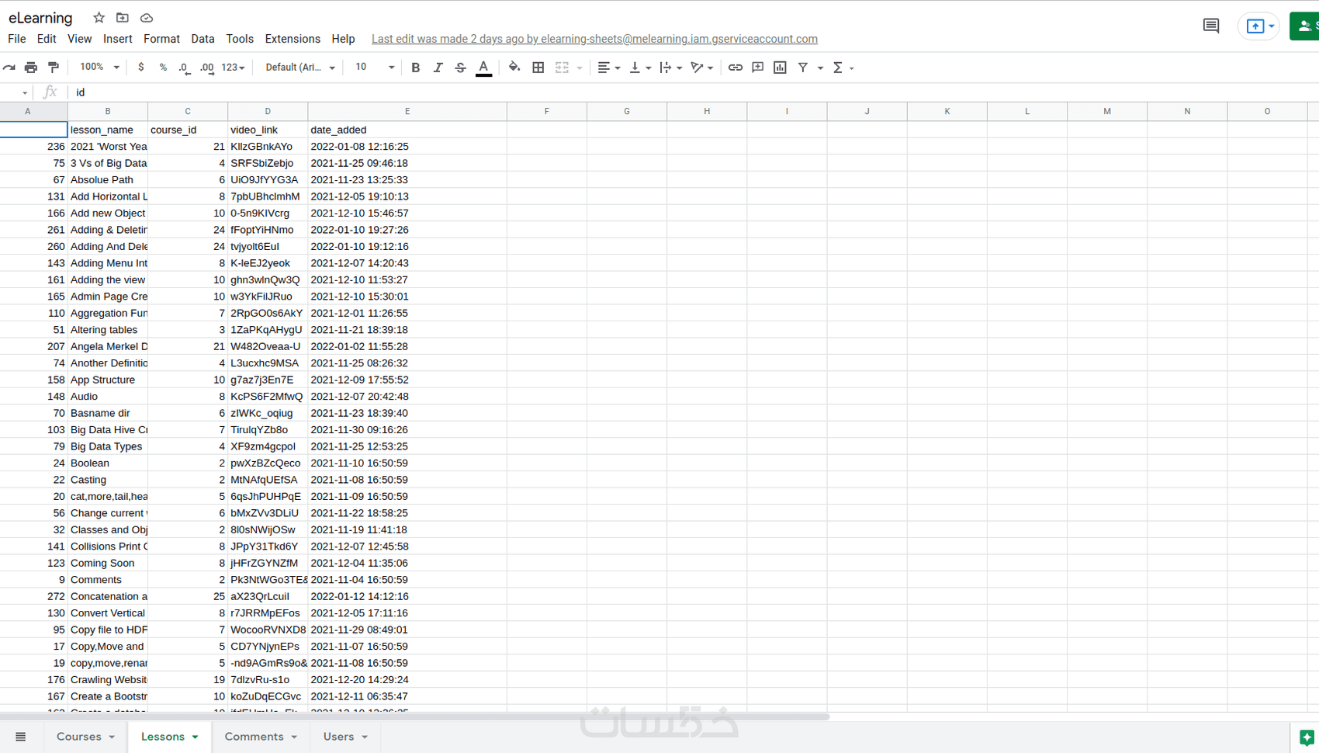Open the Data menu
This screenshot has height=753, width=1319.
[x=203, y=39]
